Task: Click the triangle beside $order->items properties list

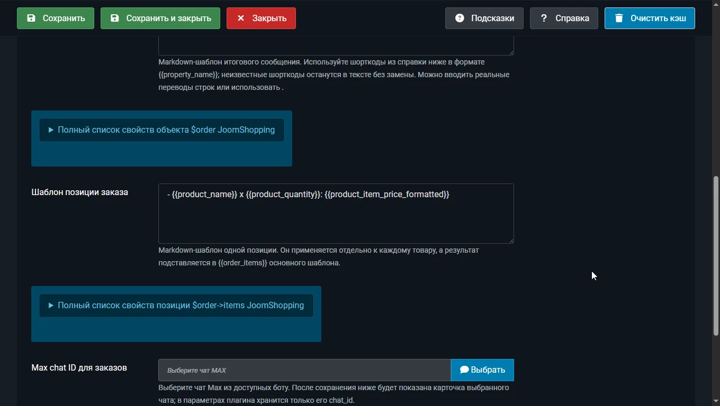Action: click(x=51, y=305)
